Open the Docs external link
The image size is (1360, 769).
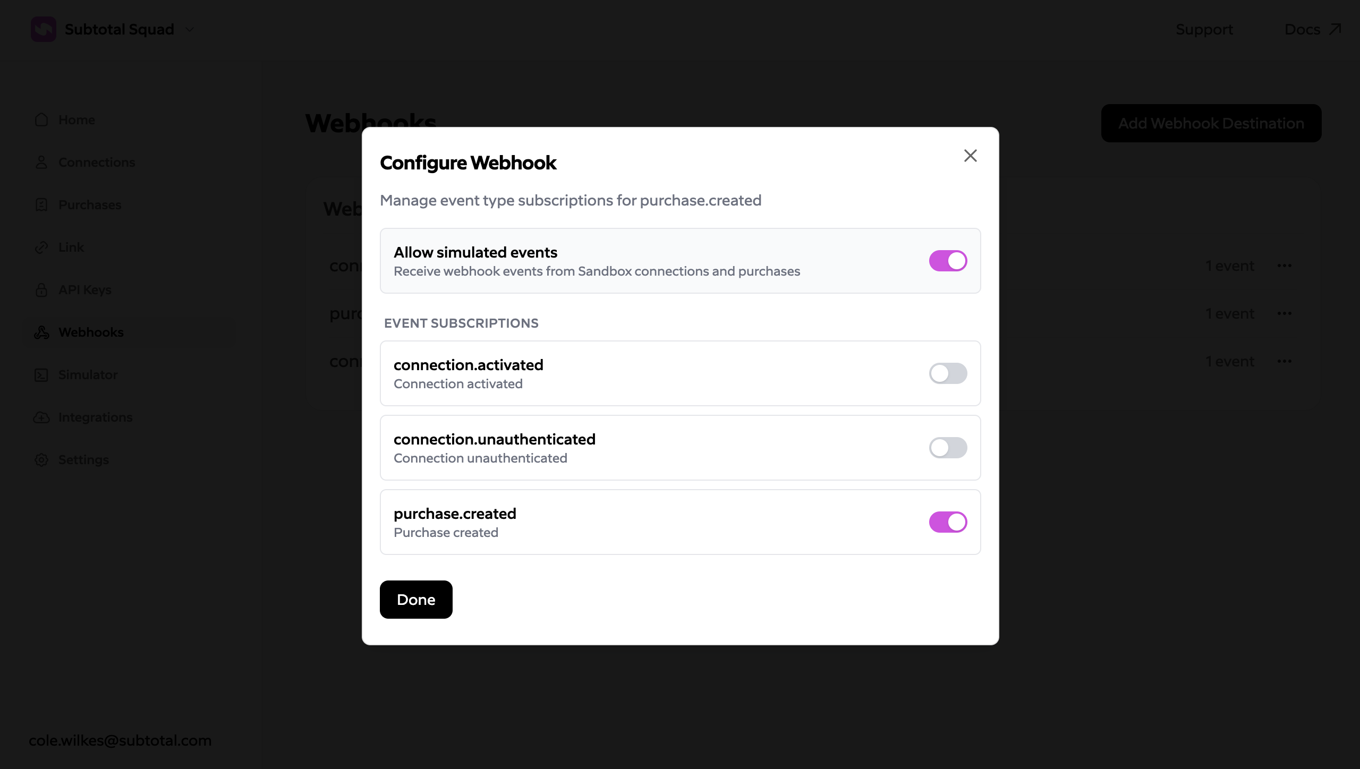click(1312, 30)
